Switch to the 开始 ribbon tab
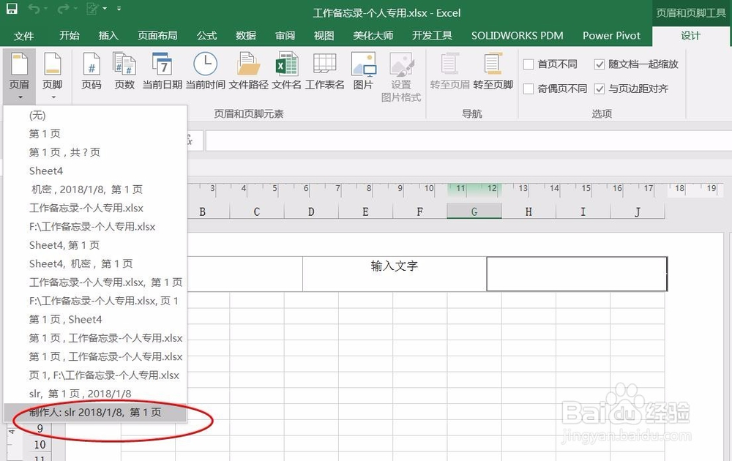Image resolution: width=732 pixels, height=461 pixels. pyautogui.click(x=68, y=35)
